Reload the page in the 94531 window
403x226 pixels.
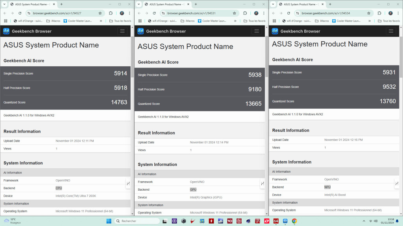(x=154, y=13)
